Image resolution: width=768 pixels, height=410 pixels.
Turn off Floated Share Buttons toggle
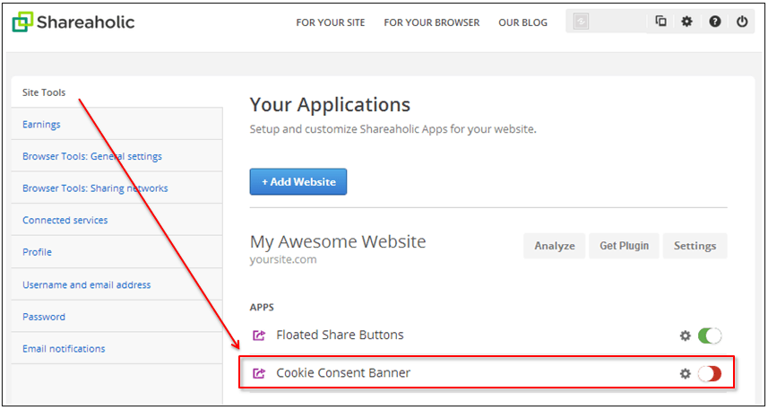coord(709,336)
